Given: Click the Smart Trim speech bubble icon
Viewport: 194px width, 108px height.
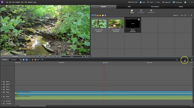Looking at the screenshot, I should (x=23, y=60).
